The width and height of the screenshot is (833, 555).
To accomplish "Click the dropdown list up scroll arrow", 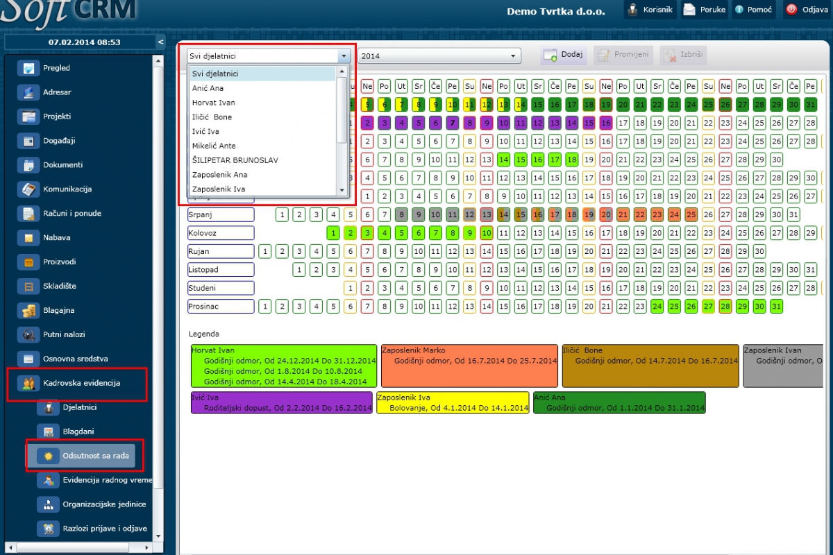I will [342, 71].
